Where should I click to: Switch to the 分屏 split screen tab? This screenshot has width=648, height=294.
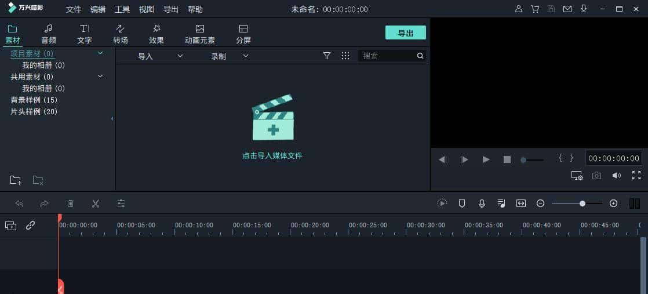243,34
